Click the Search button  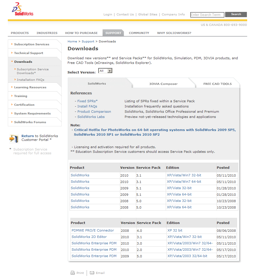(236, 14)
